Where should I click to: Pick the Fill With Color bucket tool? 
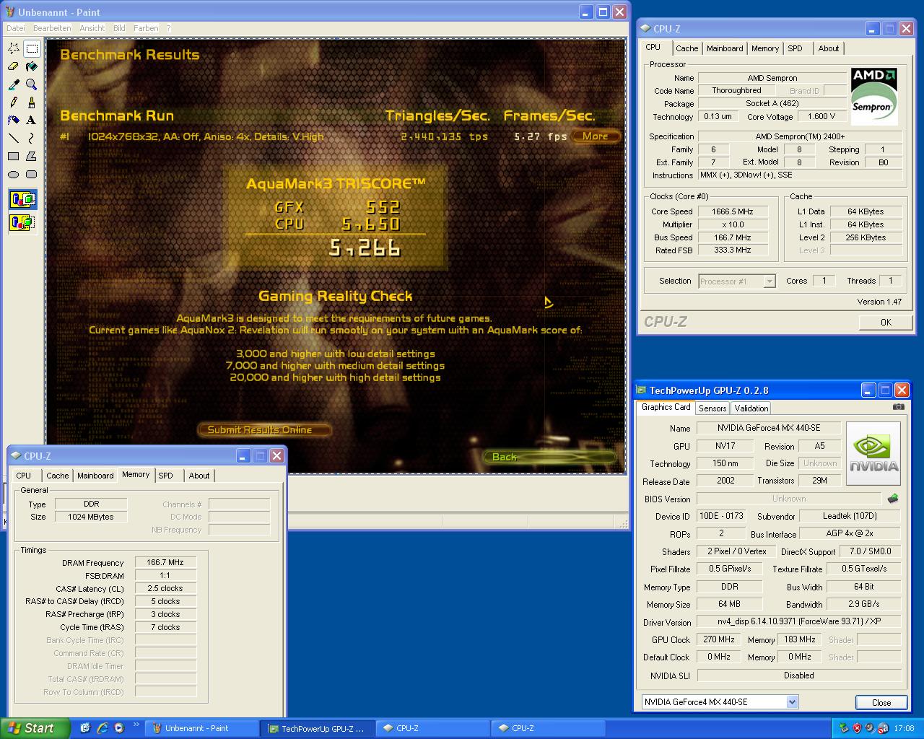tap(32, 66)
